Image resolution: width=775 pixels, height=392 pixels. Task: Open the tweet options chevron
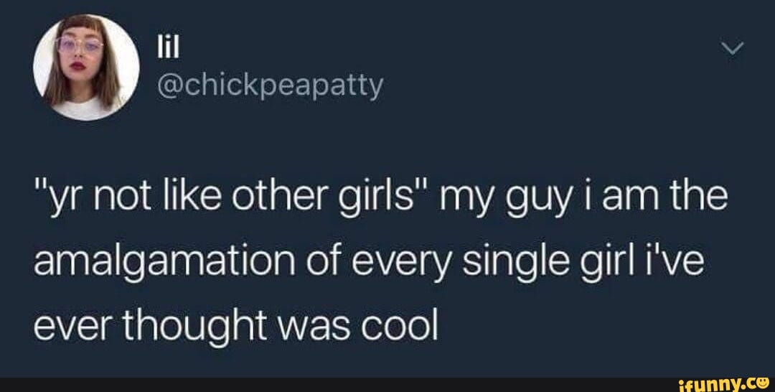tap(731, 49)
